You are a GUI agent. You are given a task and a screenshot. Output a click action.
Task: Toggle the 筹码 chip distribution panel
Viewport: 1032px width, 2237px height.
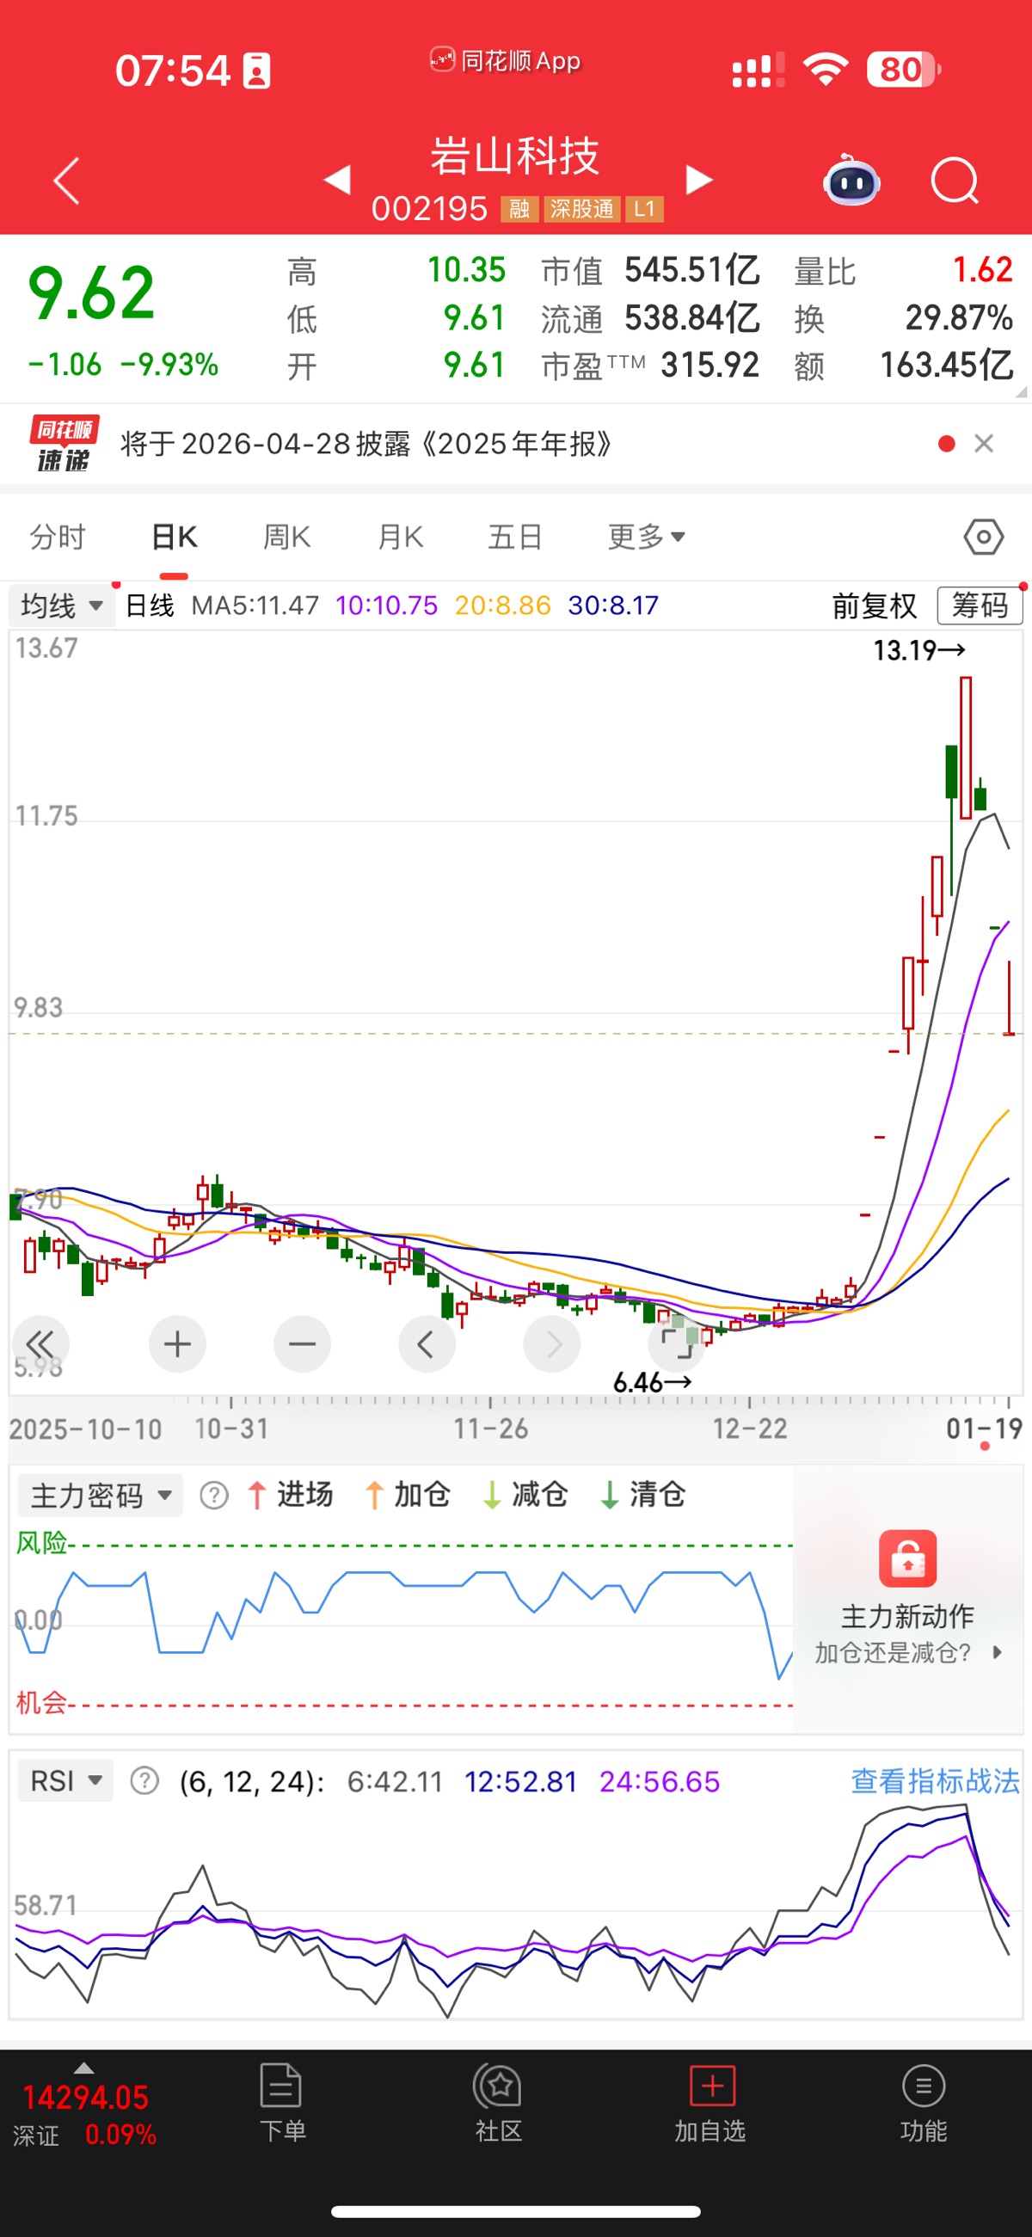[979, 605]
